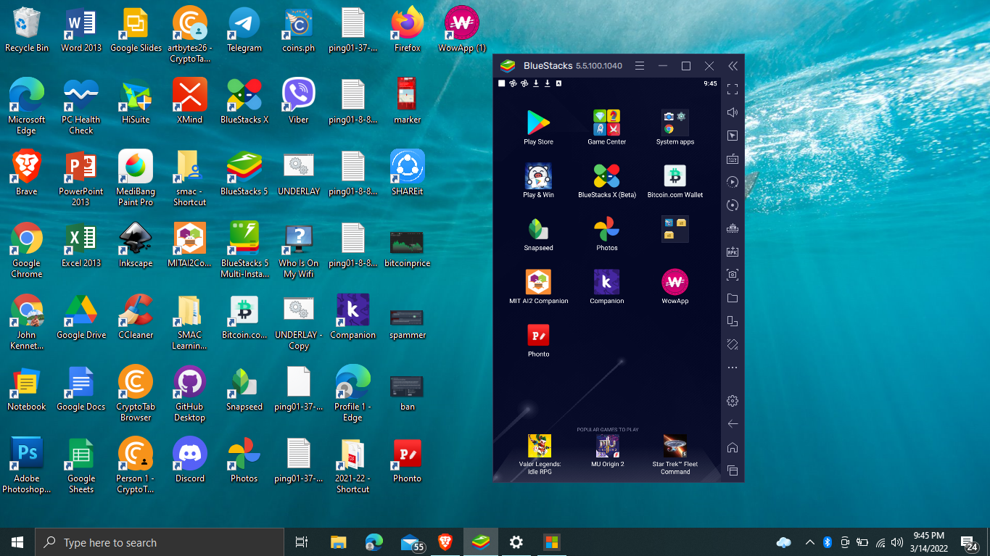
Task: Show more options (three dots) in BlueStacks sidebar
Action: point(733,368)
